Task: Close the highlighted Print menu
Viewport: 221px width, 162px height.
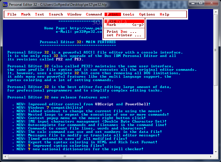Action: [x=113, y=14]
